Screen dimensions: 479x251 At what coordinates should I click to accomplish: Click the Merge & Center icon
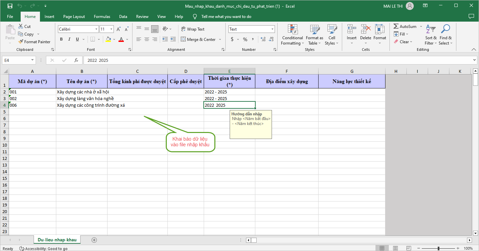click(x=183, y=39)
